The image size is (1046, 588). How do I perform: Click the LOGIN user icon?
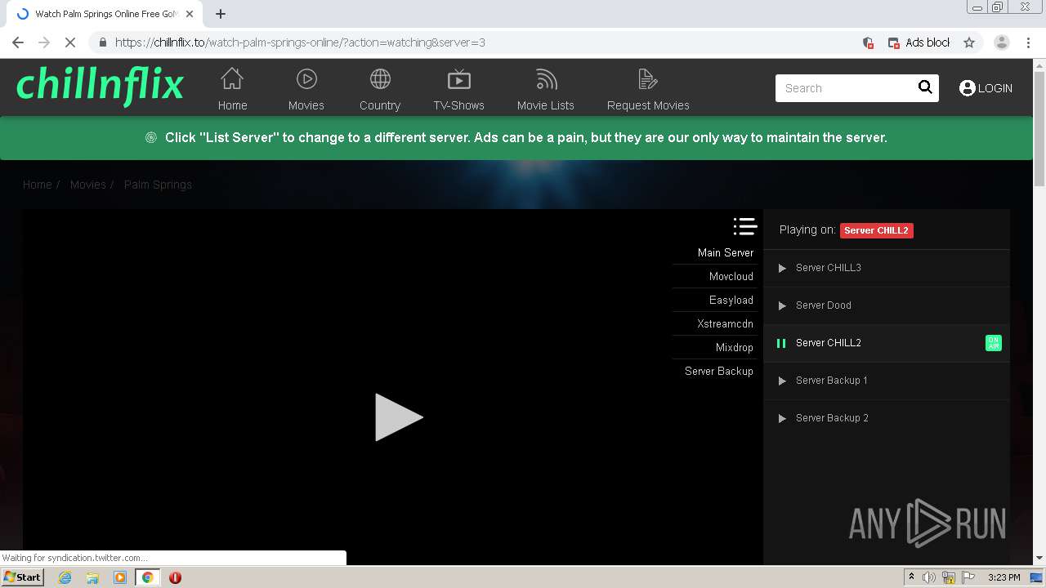coord(968,88)
